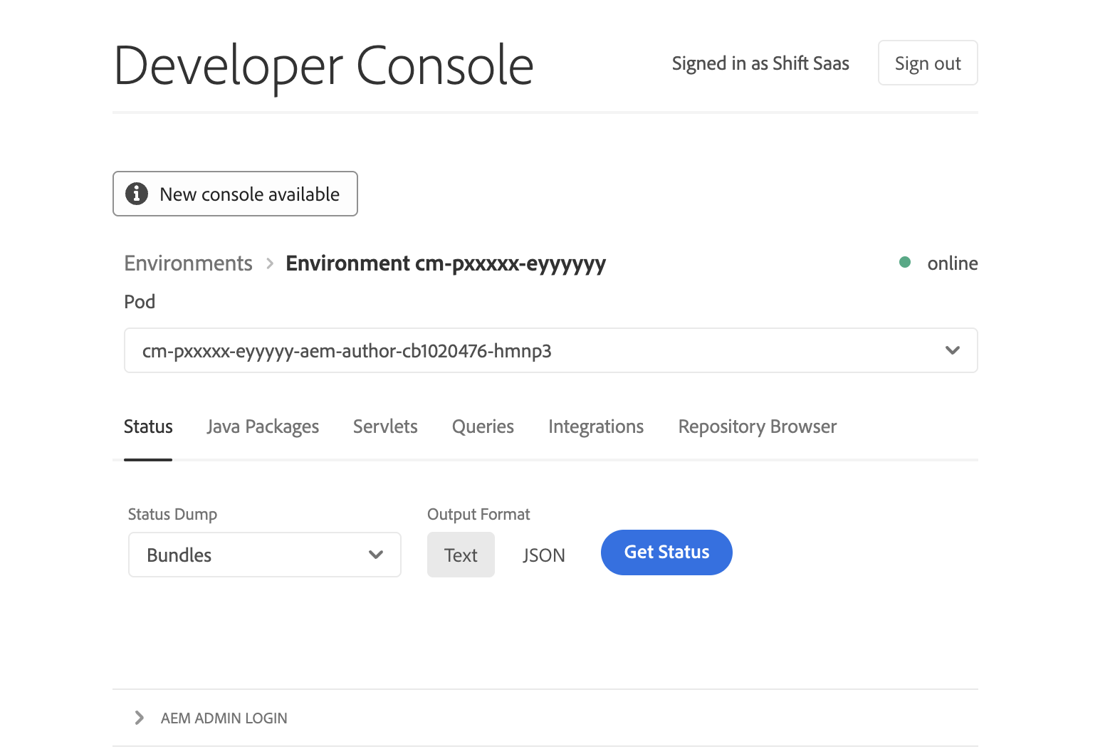This screenshot has height=749, width=1115.
Task: Go to the Queries tab
Action: pos(483,426)
